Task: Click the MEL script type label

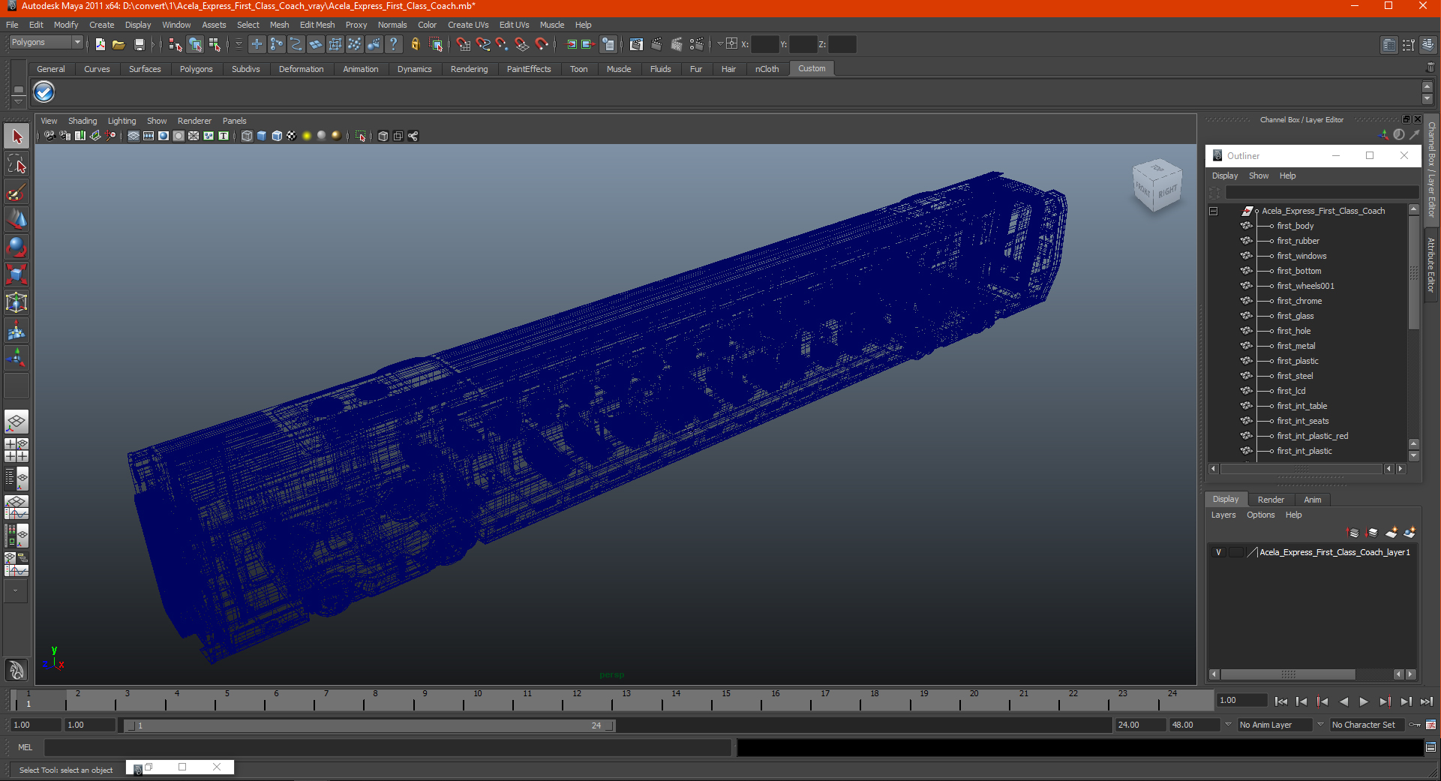Action: 26,747
